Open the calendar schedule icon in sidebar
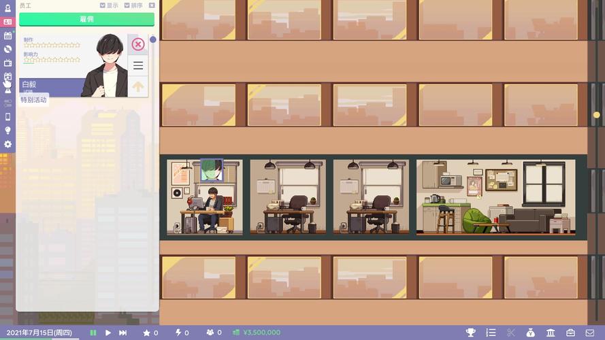 (x=7, y=35)
